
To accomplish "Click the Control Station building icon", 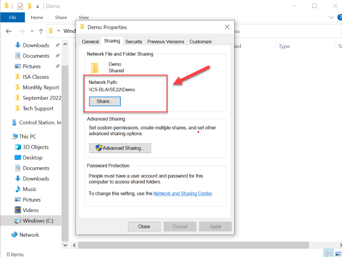I will click(15, 123).
